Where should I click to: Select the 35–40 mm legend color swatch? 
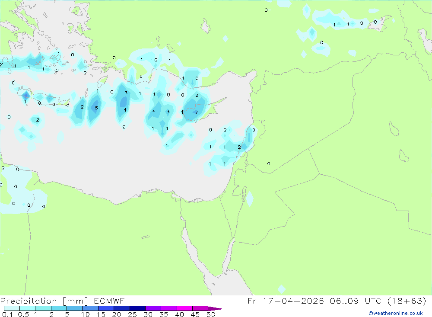coord(169,308)
